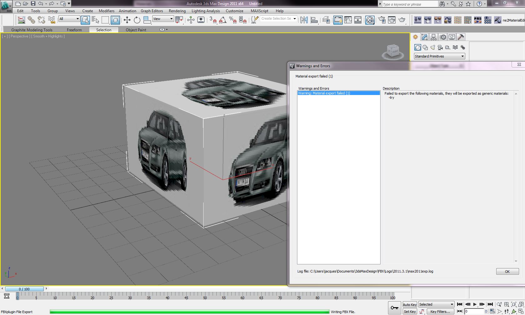Open the selection filter All dropdown
Image resolution: width=525 pixels, height=315 pixels.
point(68,19)
